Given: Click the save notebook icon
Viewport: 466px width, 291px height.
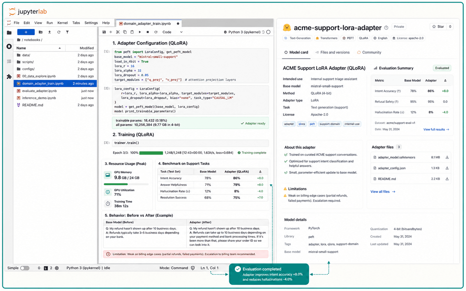Looking at the screenshot, I should tap(104, 32).
